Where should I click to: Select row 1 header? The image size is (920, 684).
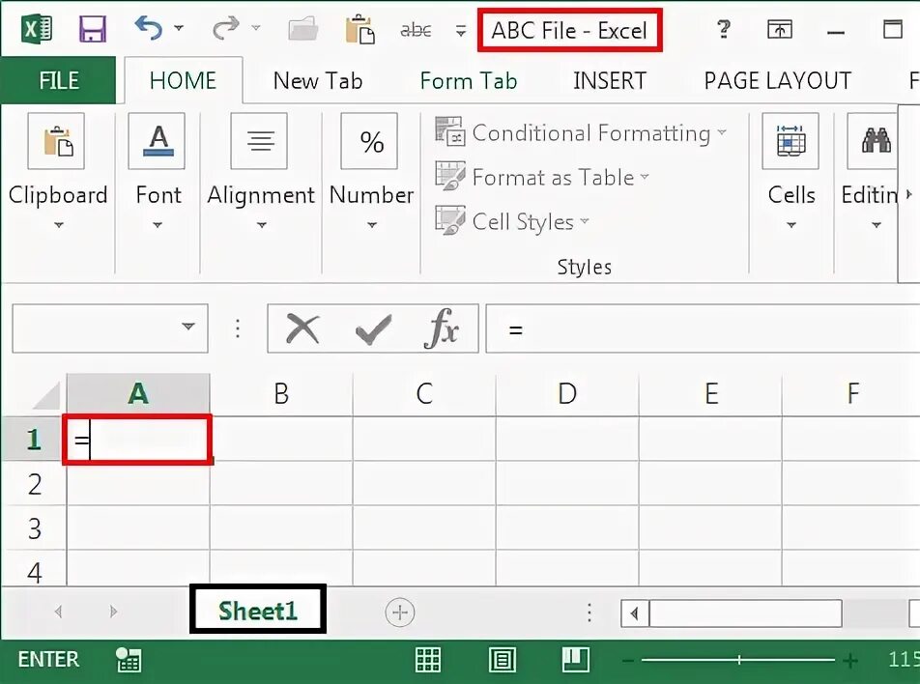click(34, 439)
